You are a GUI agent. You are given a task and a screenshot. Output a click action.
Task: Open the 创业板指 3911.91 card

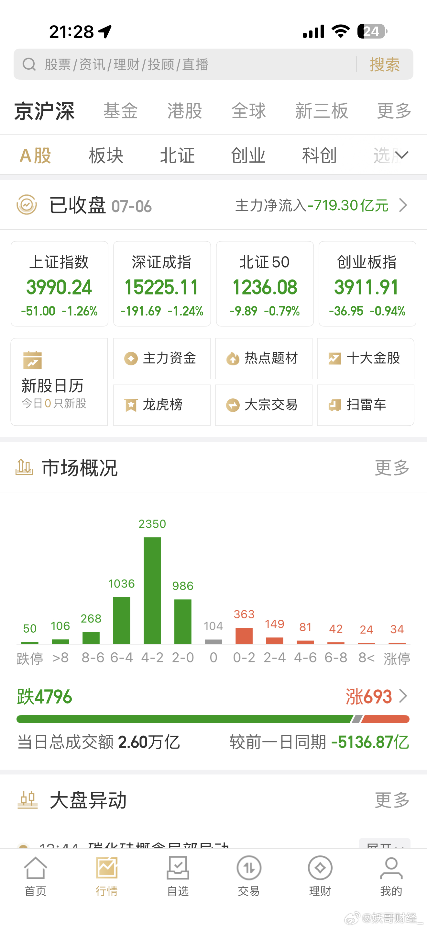[x=367, y=284]
